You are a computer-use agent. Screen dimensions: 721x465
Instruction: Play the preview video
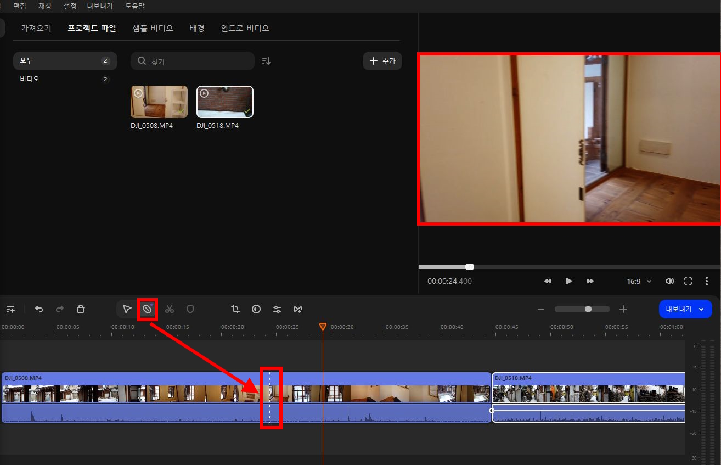(568, 281)
